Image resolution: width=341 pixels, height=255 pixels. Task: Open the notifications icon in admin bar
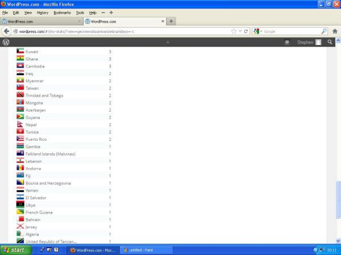(286, 42)
